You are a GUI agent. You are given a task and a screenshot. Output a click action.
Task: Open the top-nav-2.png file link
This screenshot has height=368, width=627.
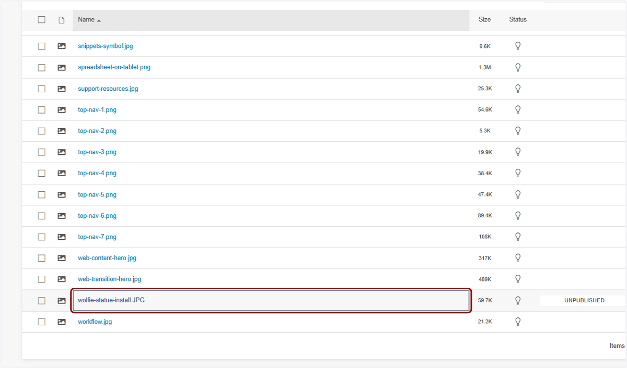[x=97, y=131]
